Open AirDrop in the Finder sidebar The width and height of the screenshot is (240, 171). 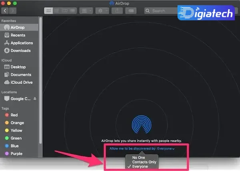(19, 28)
